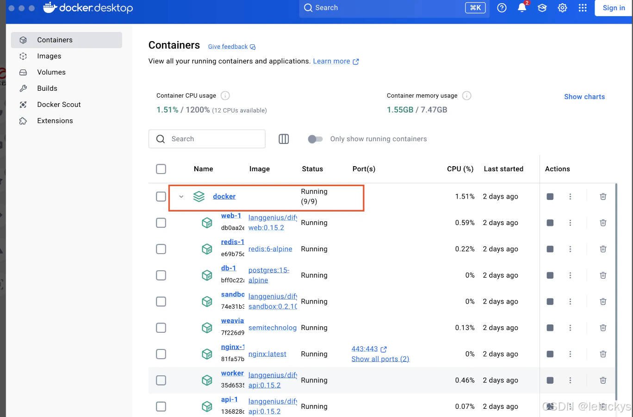Stop the docker compose stack
Image resolution: width=633 pixels, height=417 pixels.
[x=550, y=197]
